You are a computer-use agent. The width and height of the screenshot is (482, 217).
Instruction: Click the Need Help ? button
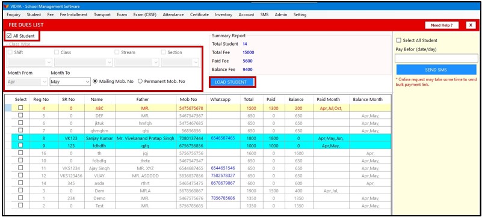click(x=442, y=25)
